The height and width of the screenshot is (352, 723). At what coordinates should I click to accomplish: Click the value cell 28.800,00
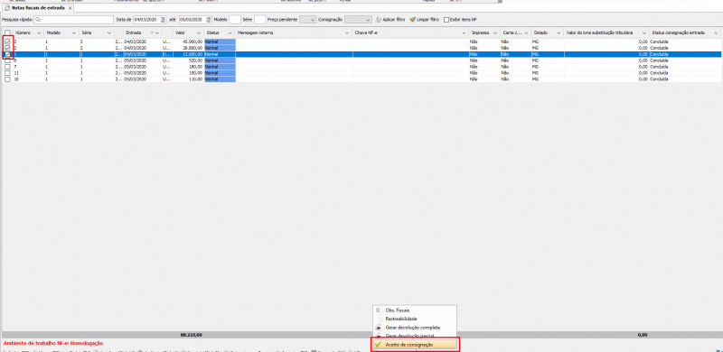pos(189,48)
